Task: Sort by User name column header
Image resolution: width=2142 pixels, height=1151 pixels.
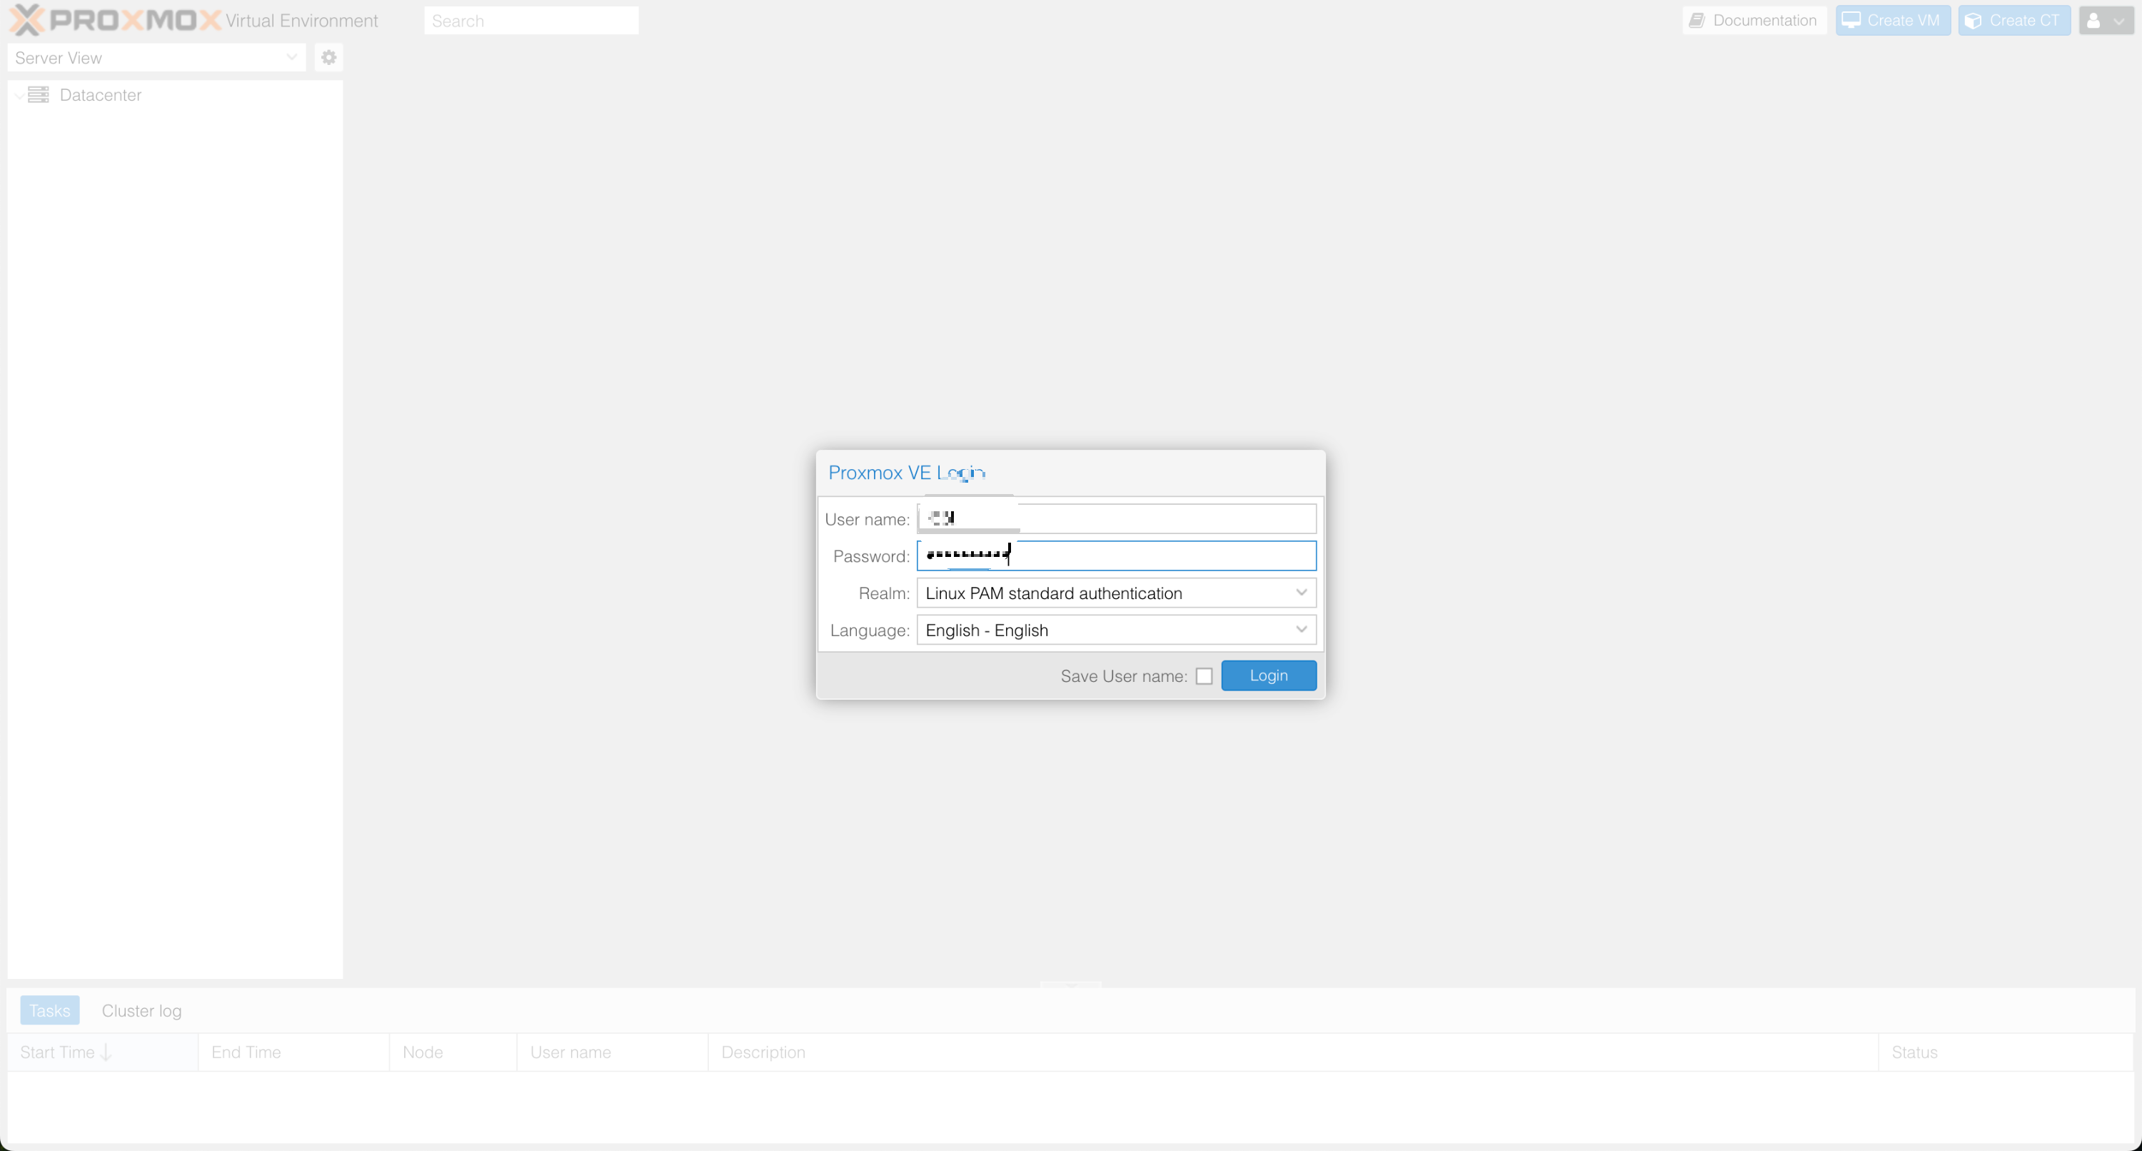Action: tap(613, 1052)
